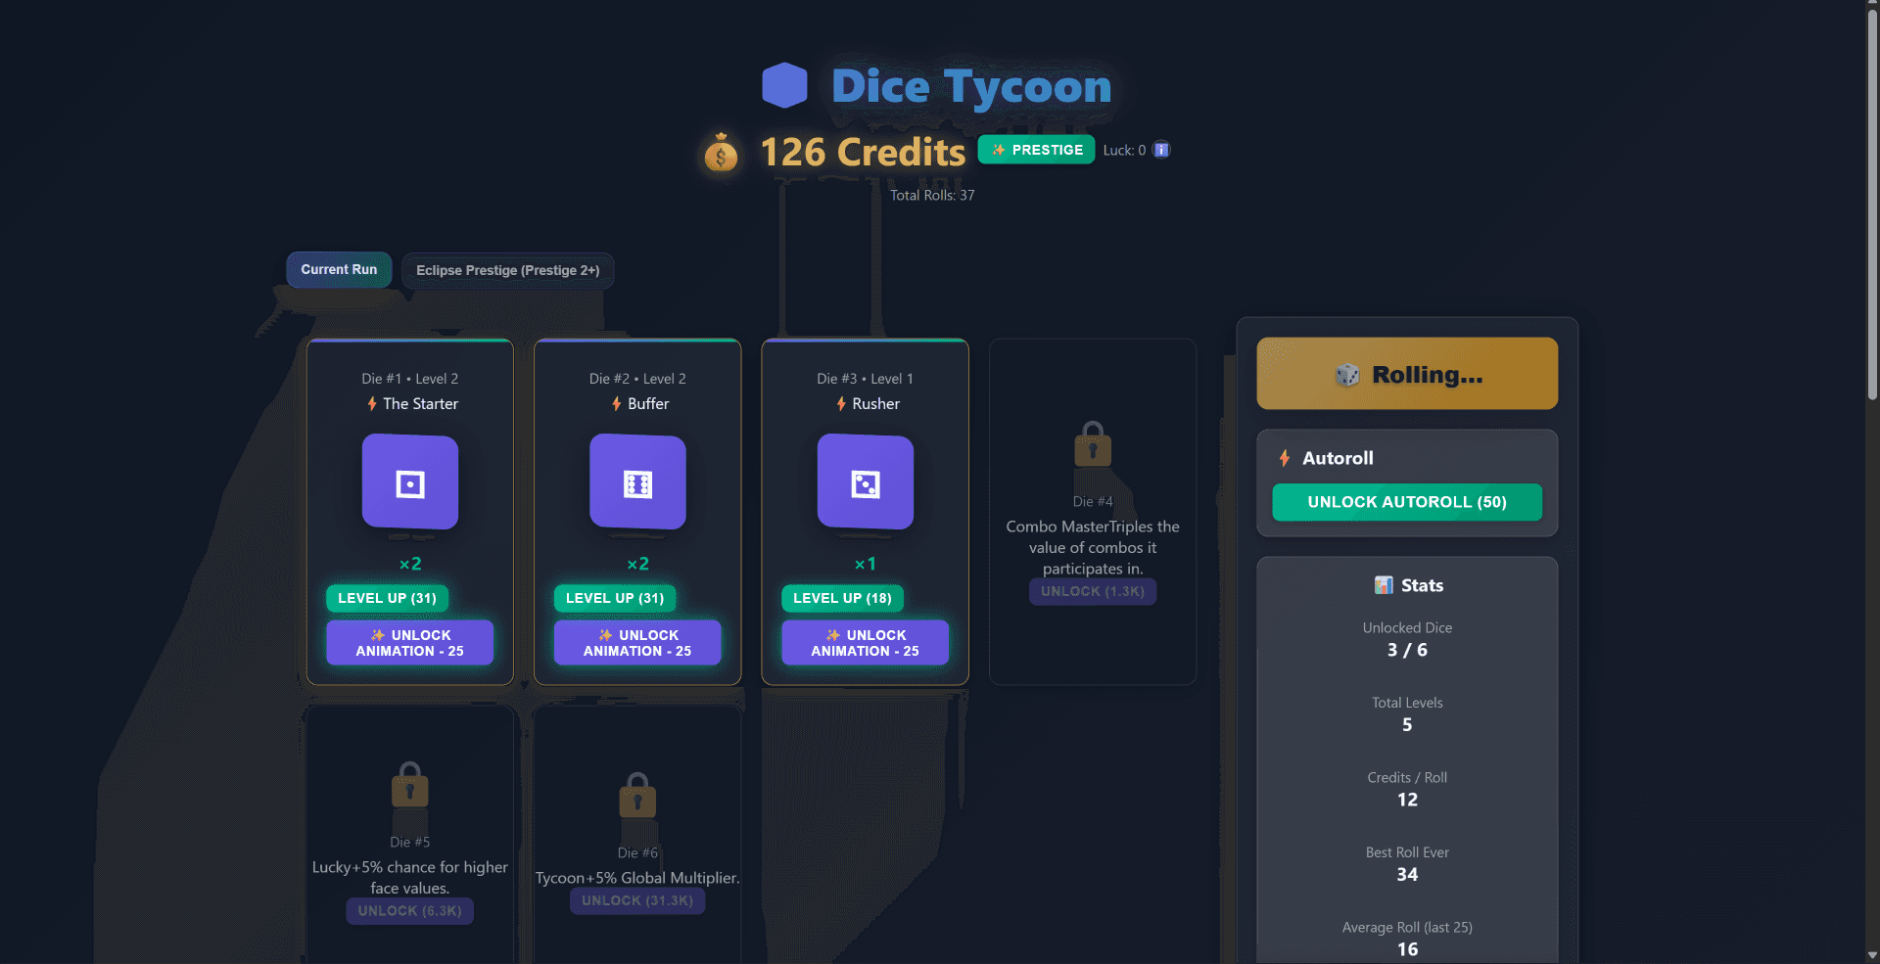The image size is (1880, 964).
Task: Click the Best Roll Ever value '34'
Action: 1407,875
